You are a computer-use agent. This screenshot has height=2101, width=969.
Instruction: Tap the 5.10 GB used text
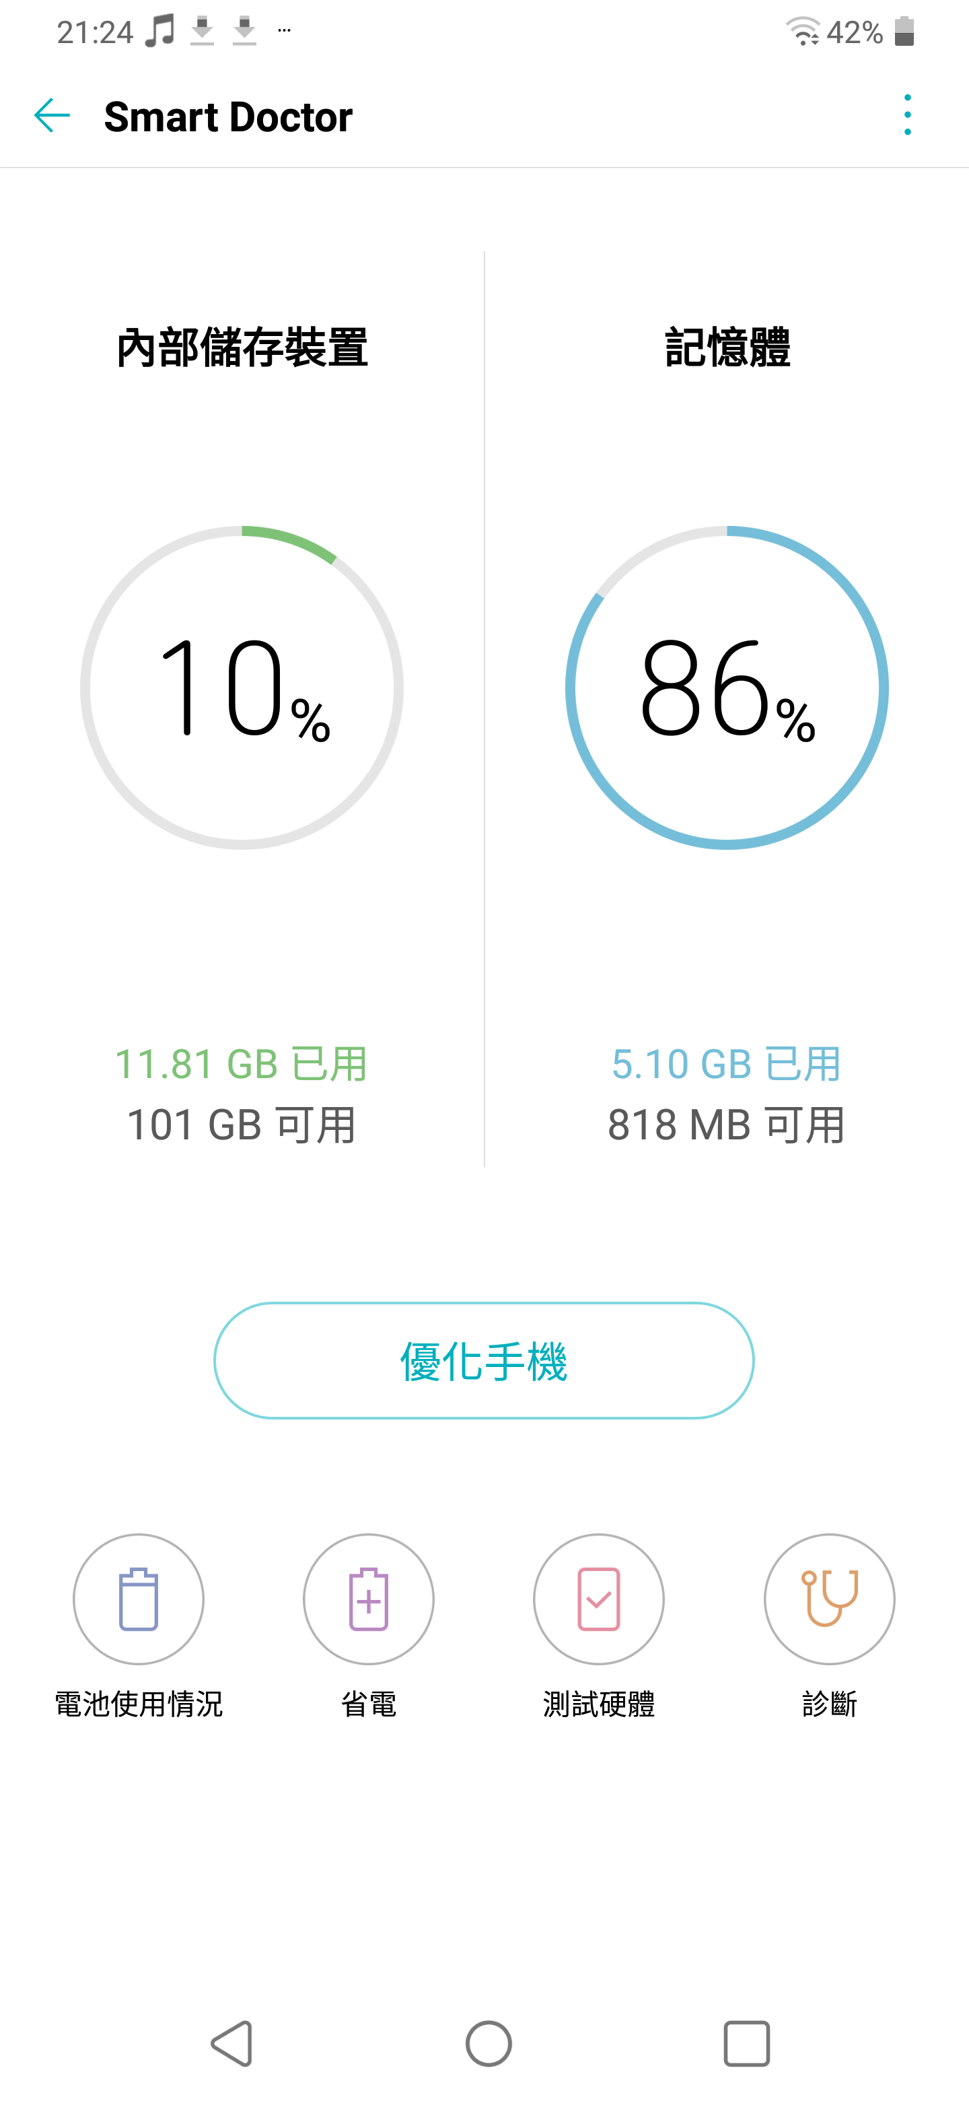tap(726, 1063)
